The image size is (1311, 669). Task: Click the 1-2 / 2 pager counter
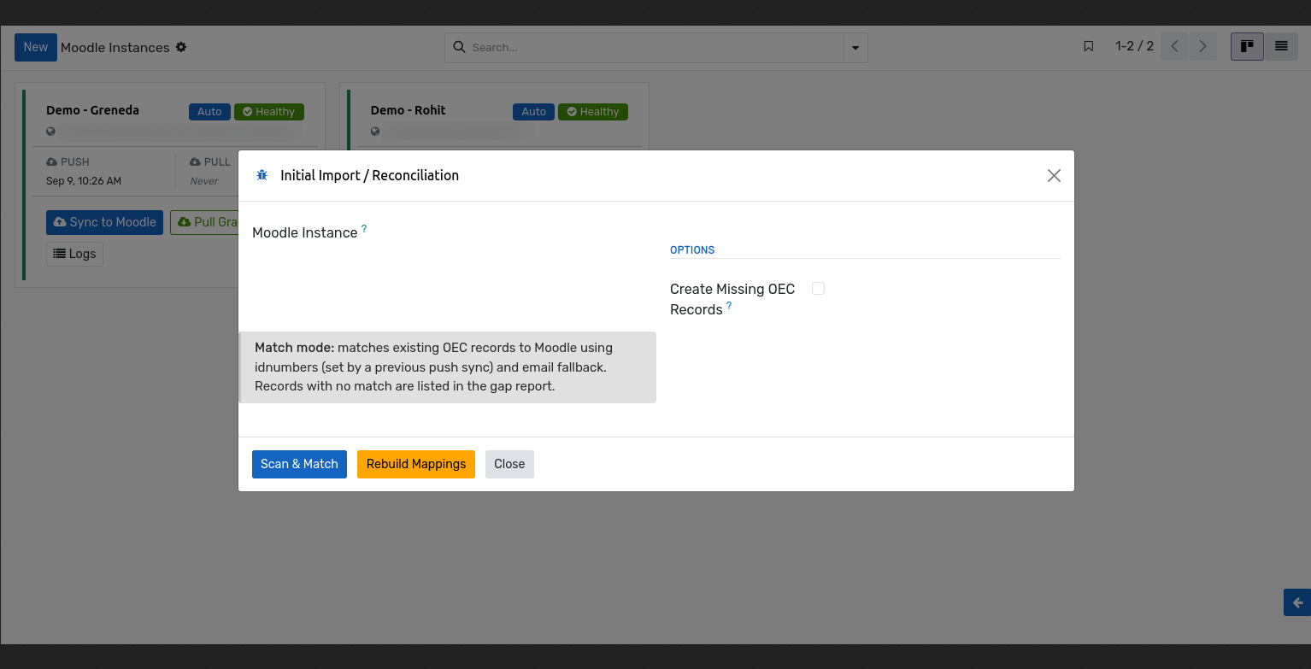tap(1134, 46)
